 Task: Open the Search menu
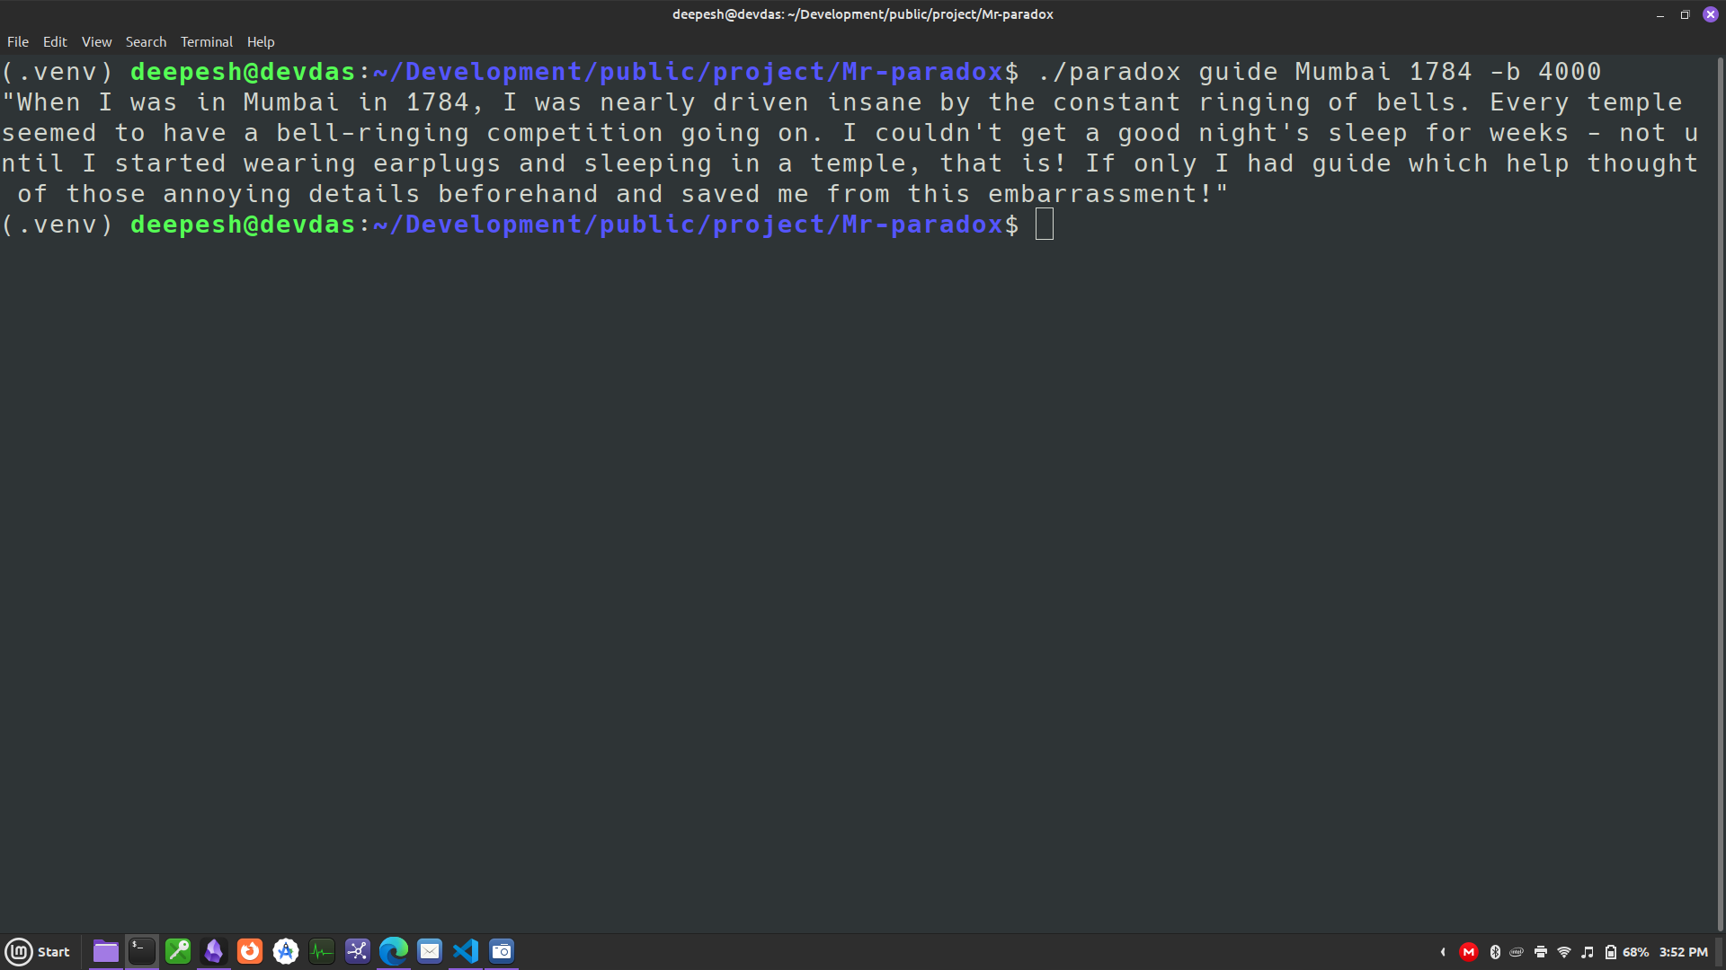(146, 42)
